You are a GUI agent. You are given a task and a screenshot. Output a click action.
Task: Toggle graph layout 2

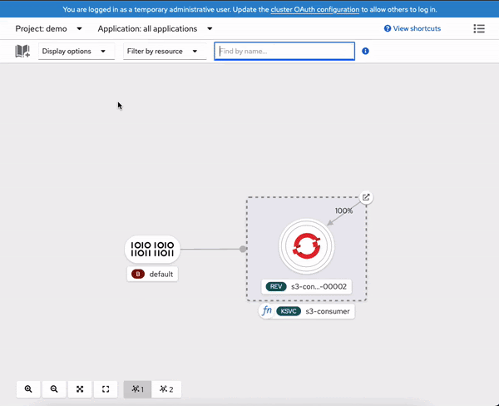point(166,389)
